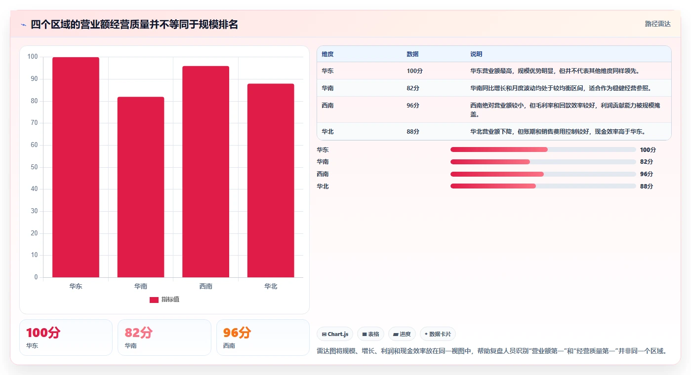
Task: Click the y-axis value 100
Action: click(x=33, y=57)
